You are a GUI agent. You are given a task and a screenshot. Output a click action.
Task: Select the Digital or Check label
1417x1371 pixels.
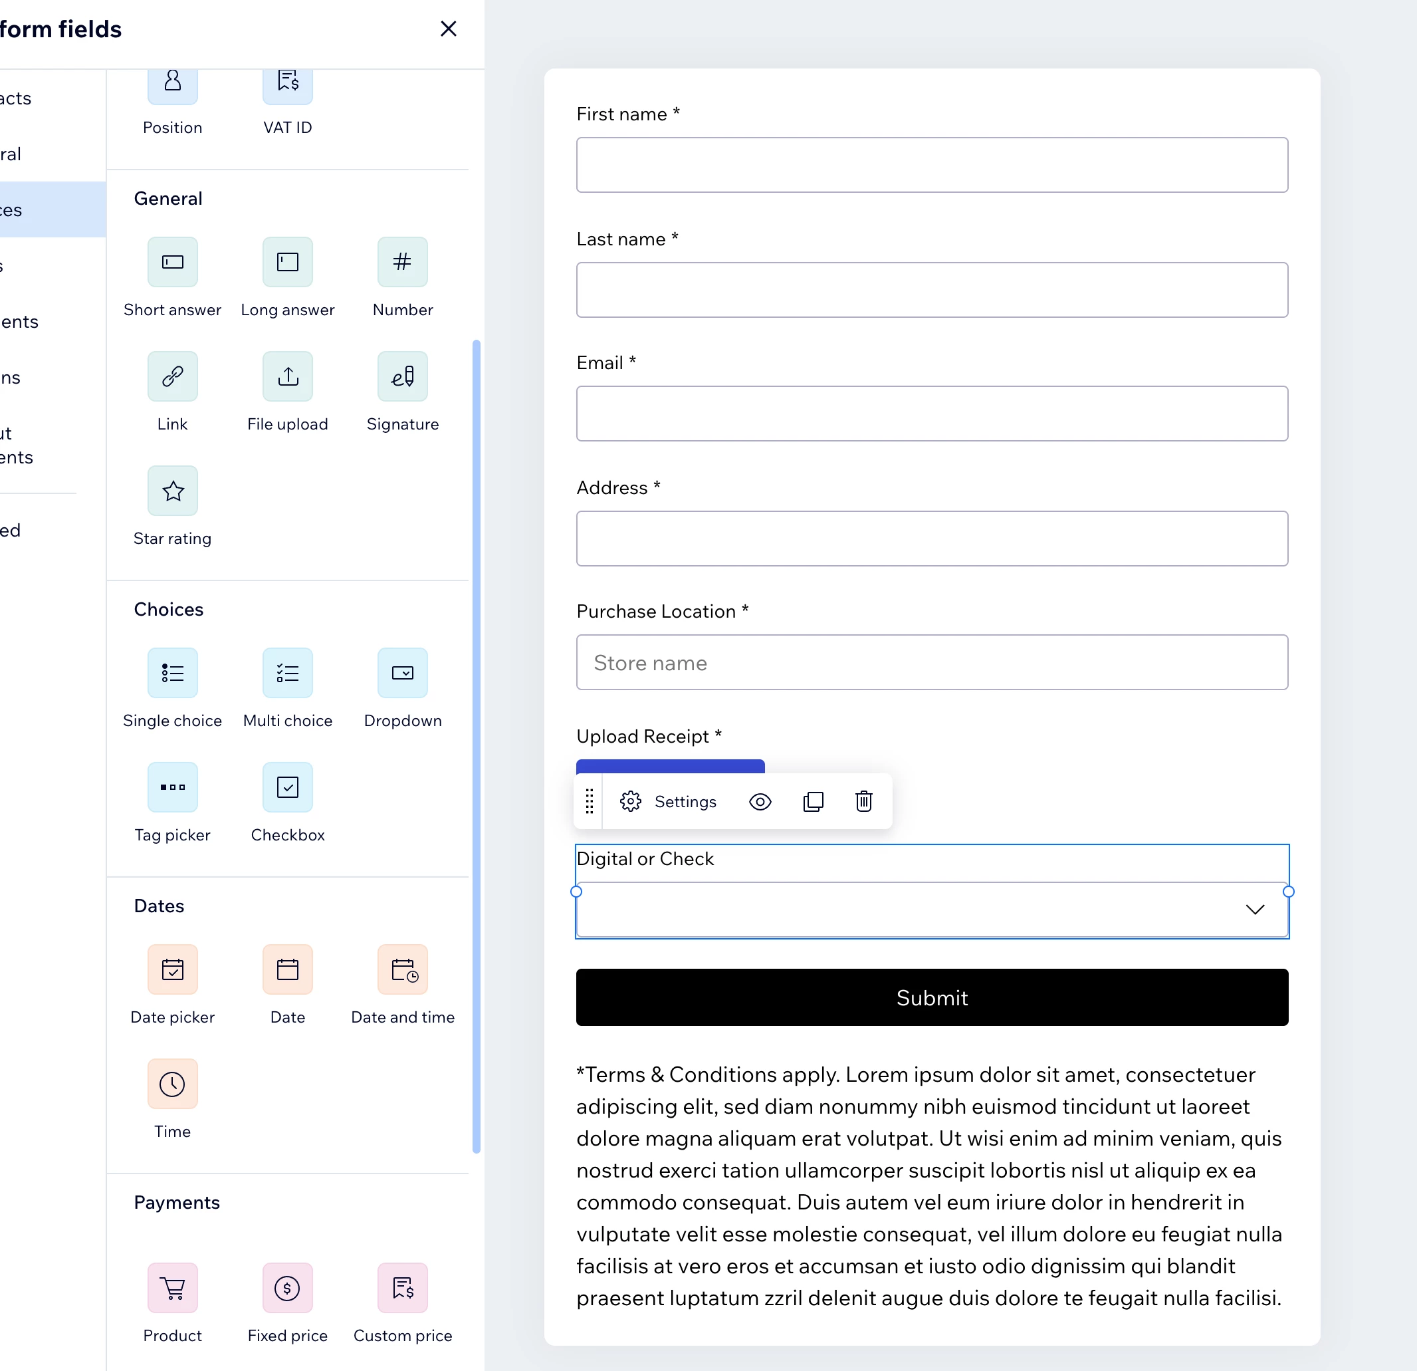point(645,858)
